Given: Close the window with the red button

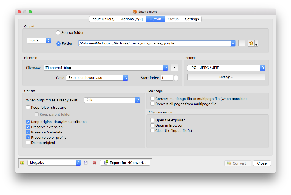Looking at the screenshot, I should coord(19,12).
